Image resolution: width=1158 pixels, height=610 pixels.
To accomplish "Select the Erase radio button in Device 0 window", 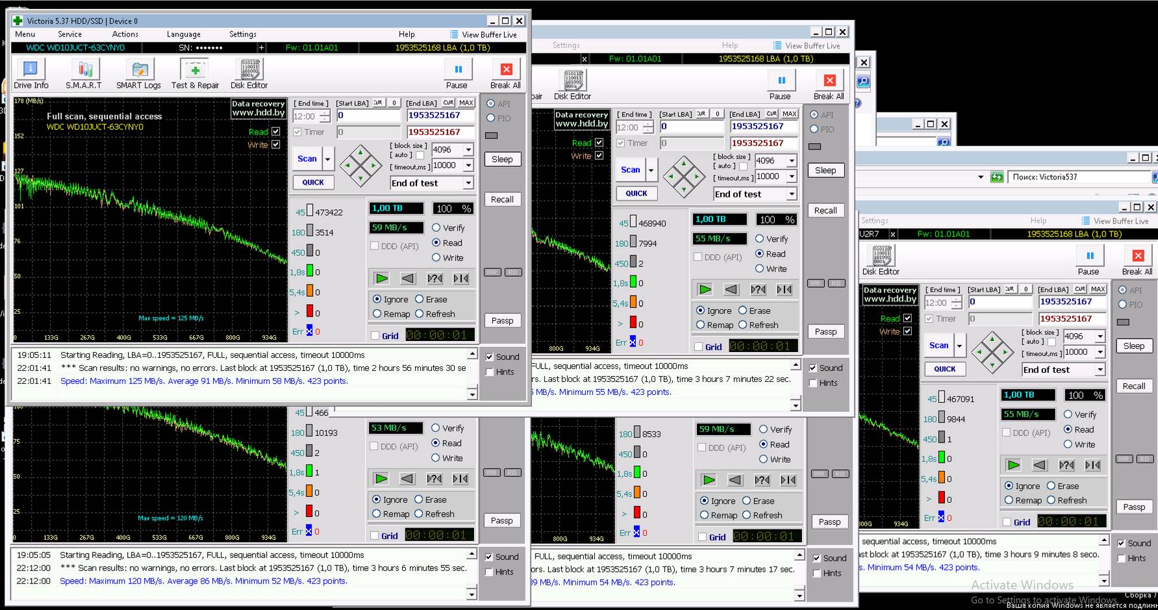I will 420,299.
